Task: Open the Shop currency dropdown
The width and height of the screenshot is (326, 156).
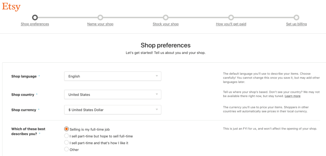Action: (x=113, y=110)
